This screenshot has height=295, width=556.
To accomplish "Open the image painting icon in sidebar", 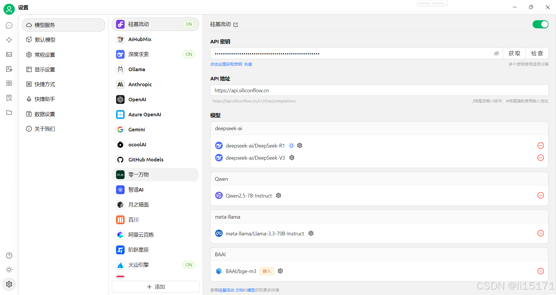I will click(9, 54).
